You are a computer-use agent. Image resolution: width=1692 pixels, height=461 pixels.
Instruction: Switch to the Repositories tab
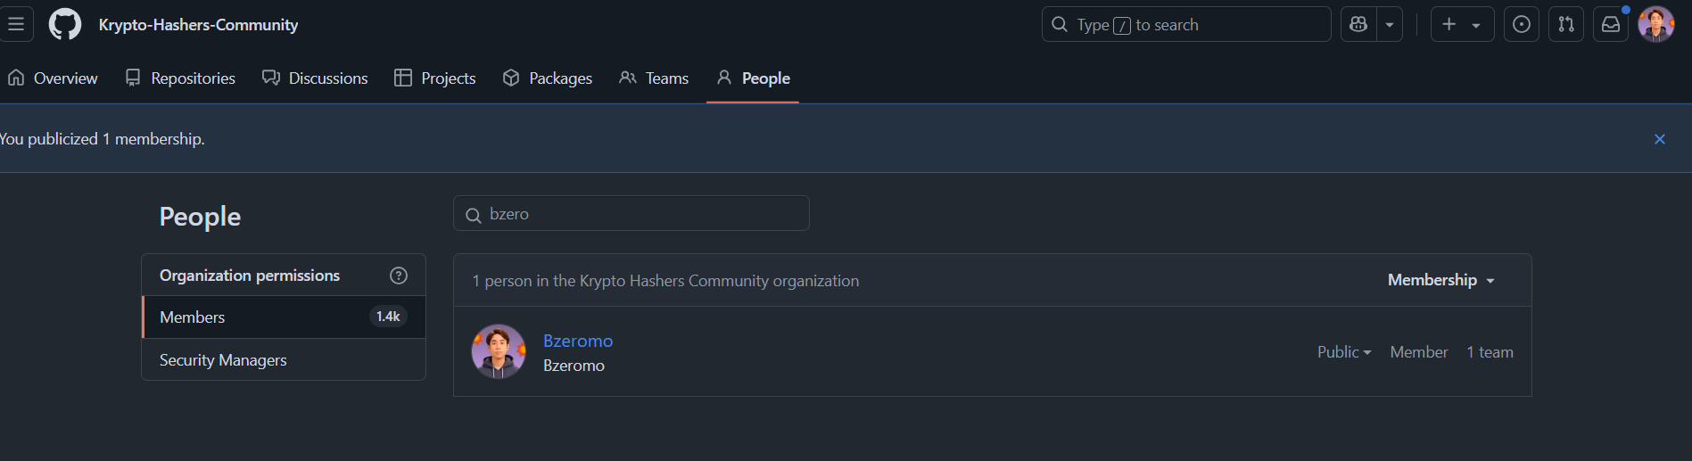tap(180, 78)
